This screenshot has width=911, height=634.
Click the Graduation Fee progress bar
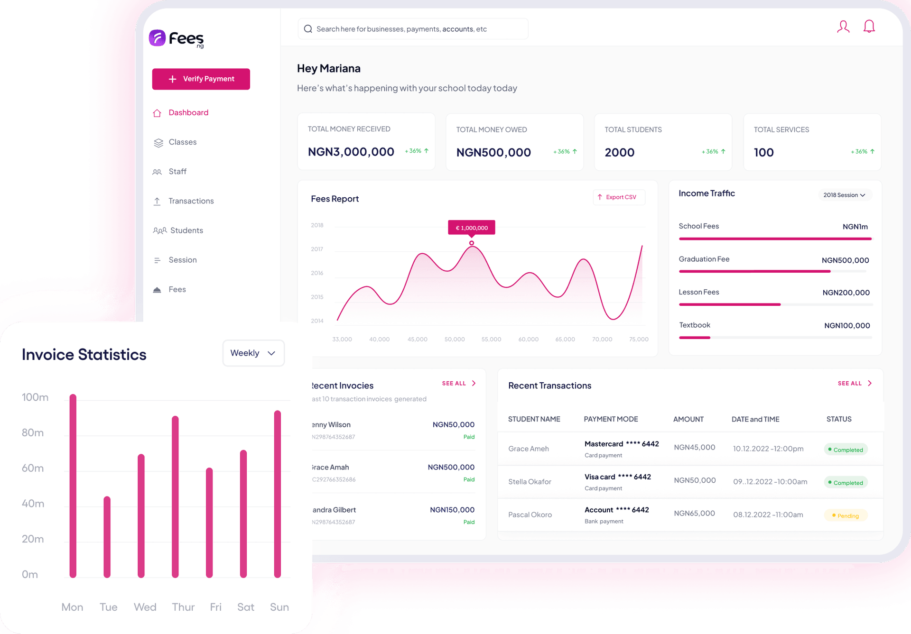[773, 271]
